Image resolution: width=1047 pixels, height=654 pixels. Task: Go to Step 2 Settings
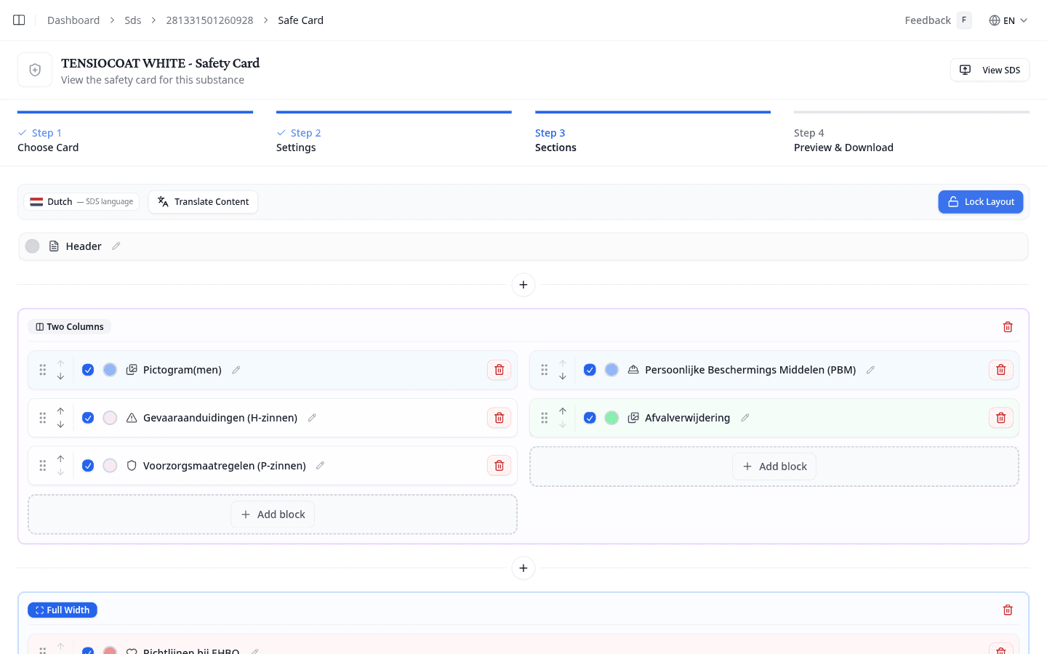click(x=394, y=133)
